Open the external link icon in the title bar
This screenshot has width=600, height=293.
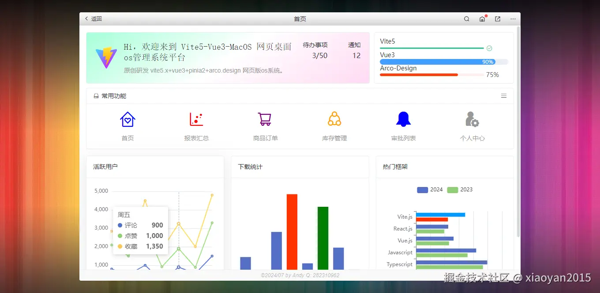497,19
